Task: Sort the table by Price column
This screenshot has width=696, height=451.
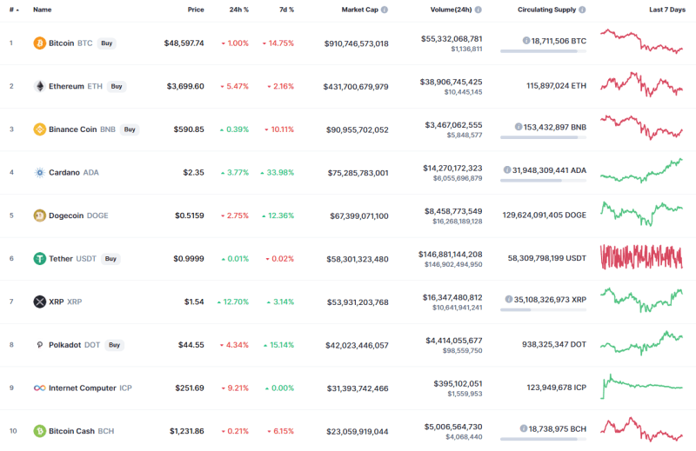Action: (196, 10)
